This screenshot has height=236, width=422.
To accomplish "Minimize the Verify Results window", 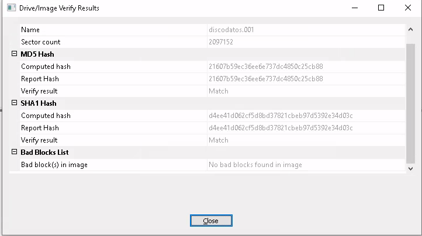I will [355, 8].
